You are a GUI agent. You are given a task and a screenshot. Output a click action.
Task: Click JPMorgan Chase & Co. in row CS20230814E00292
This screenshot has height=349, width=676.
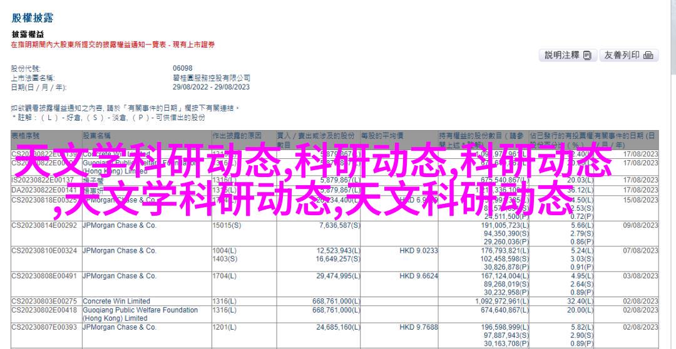pyautogui.click(x=120, y=225)
